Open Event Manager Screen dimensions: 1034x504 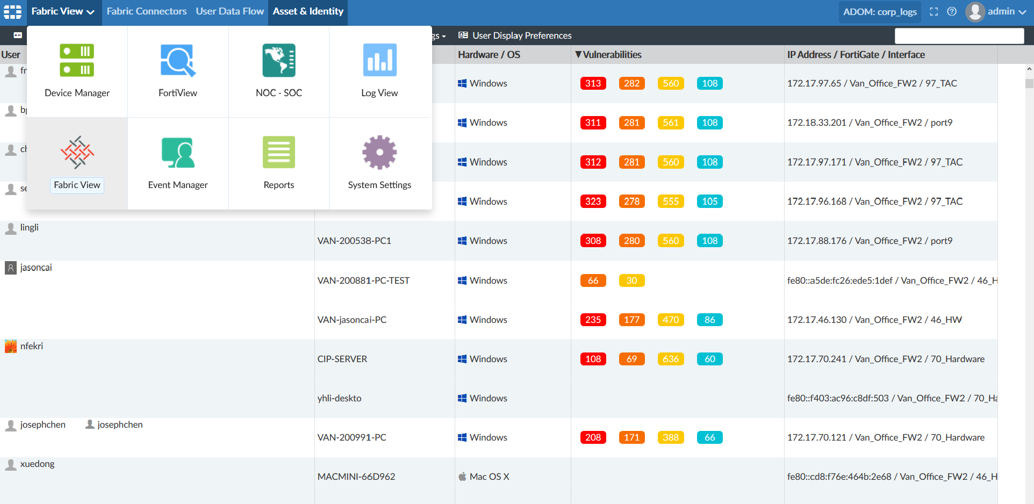tap(177, 162)
